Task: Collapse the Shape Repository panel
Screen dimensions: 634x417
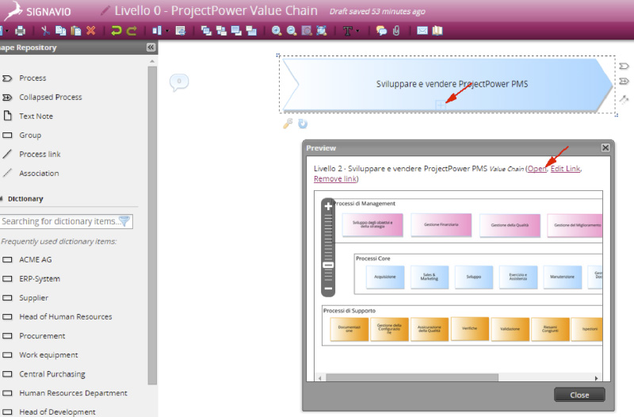Action: pos(151,48)
